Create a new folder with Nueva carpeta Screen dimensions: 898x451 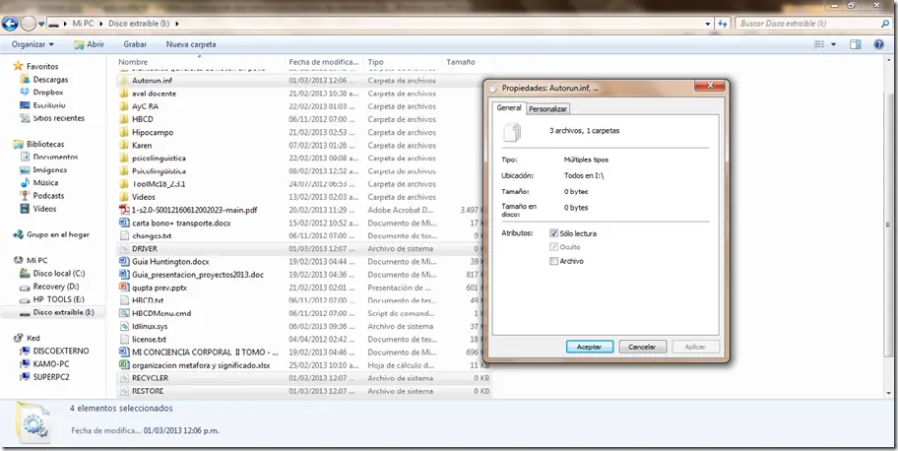pos(191,44)
